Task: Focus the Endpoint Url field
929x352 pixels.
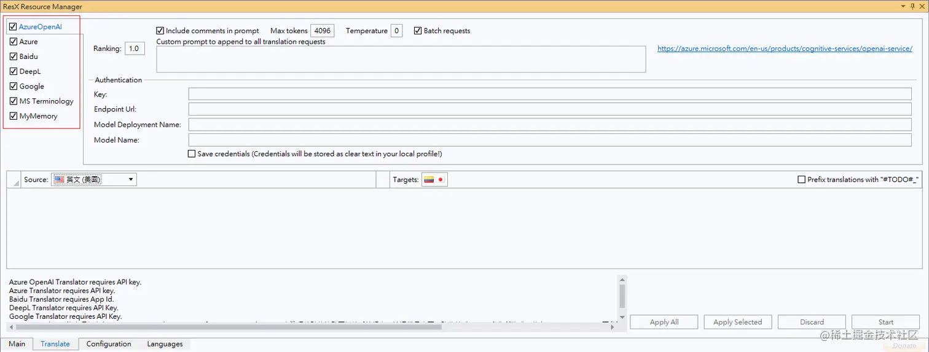Action: (x=550, y=109)
